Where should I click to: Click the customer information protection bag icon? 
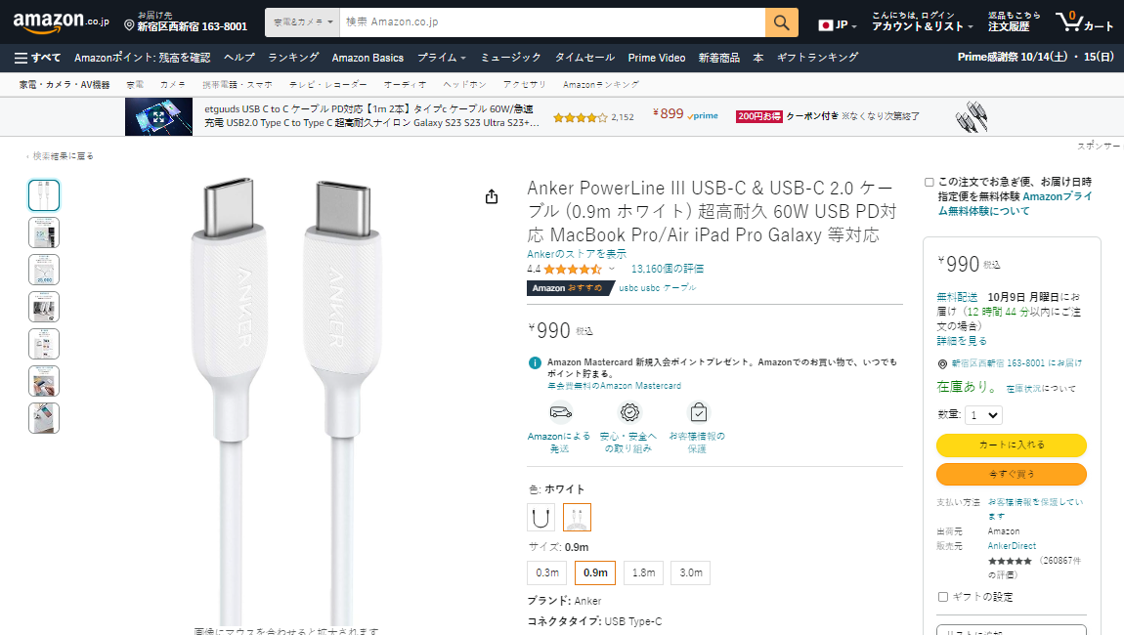pyautogui.click(x=698, y=412)
